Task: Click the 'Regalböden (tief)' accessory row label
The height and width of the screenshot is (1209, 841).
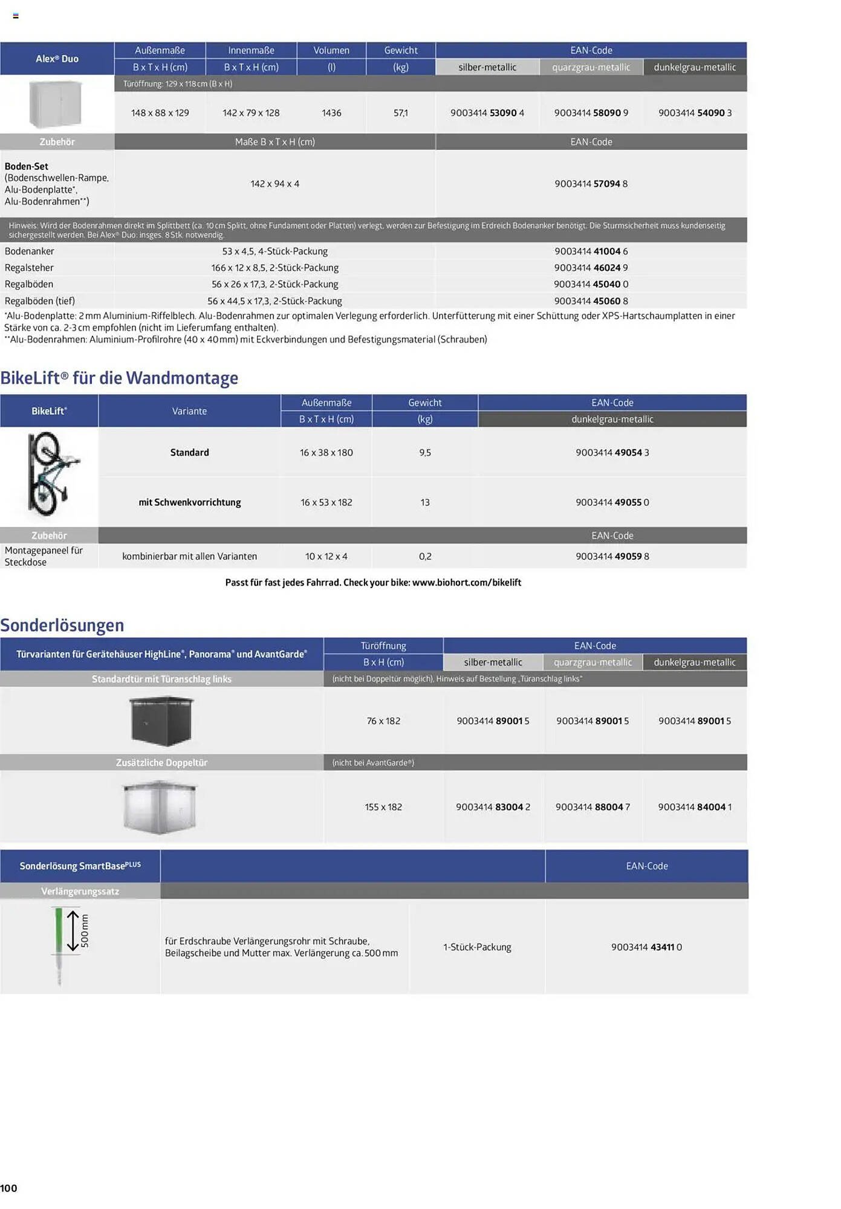Action: 39,301
